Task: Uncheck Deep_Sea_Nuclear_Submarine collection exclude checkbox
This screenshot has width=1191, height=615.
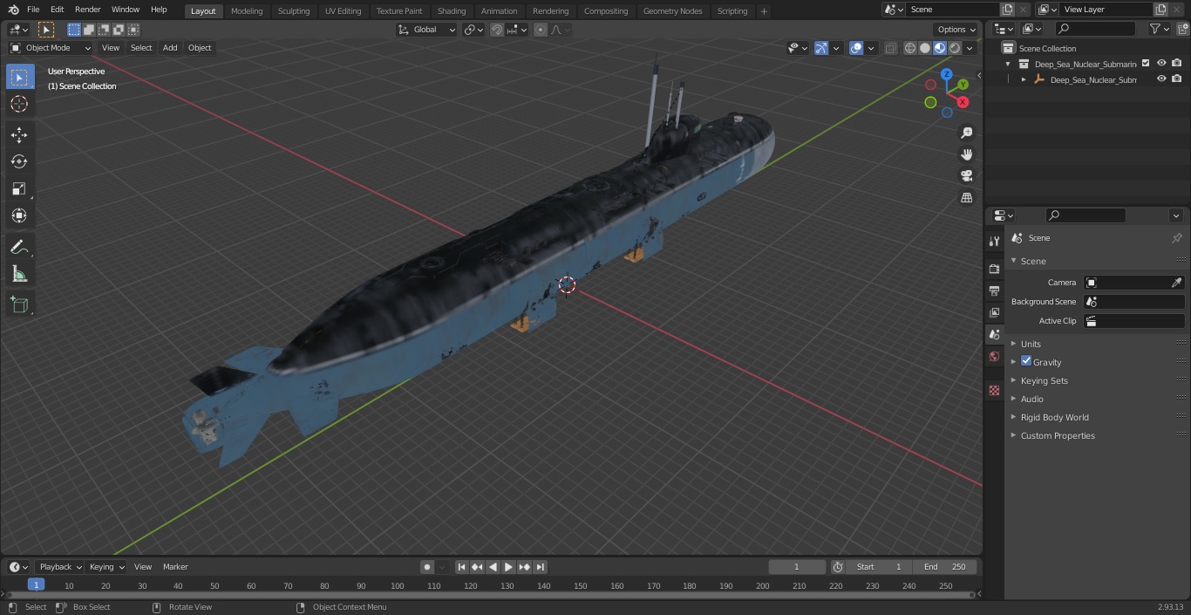Action: click(x=1146, y=63)
